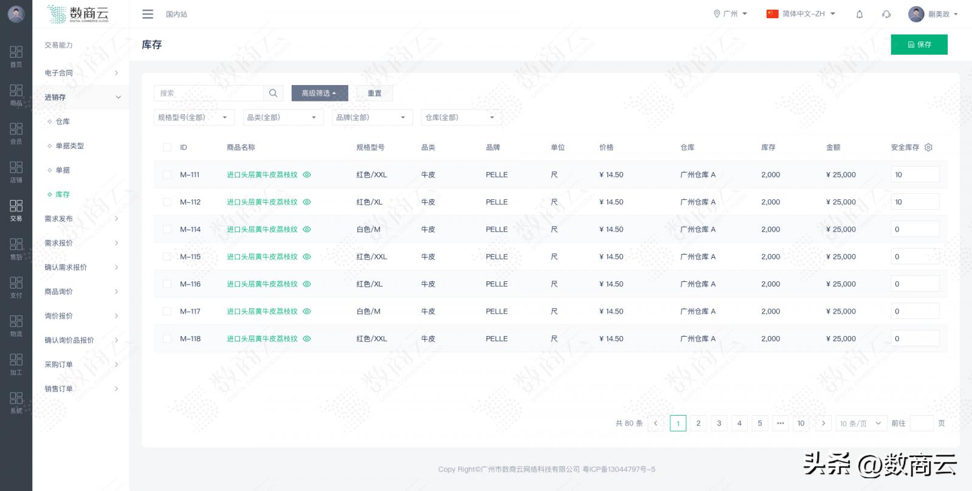This screenshot has width=972, height=491.
Task: Edit safety stock field for M-117
Action: coord(915,311)
